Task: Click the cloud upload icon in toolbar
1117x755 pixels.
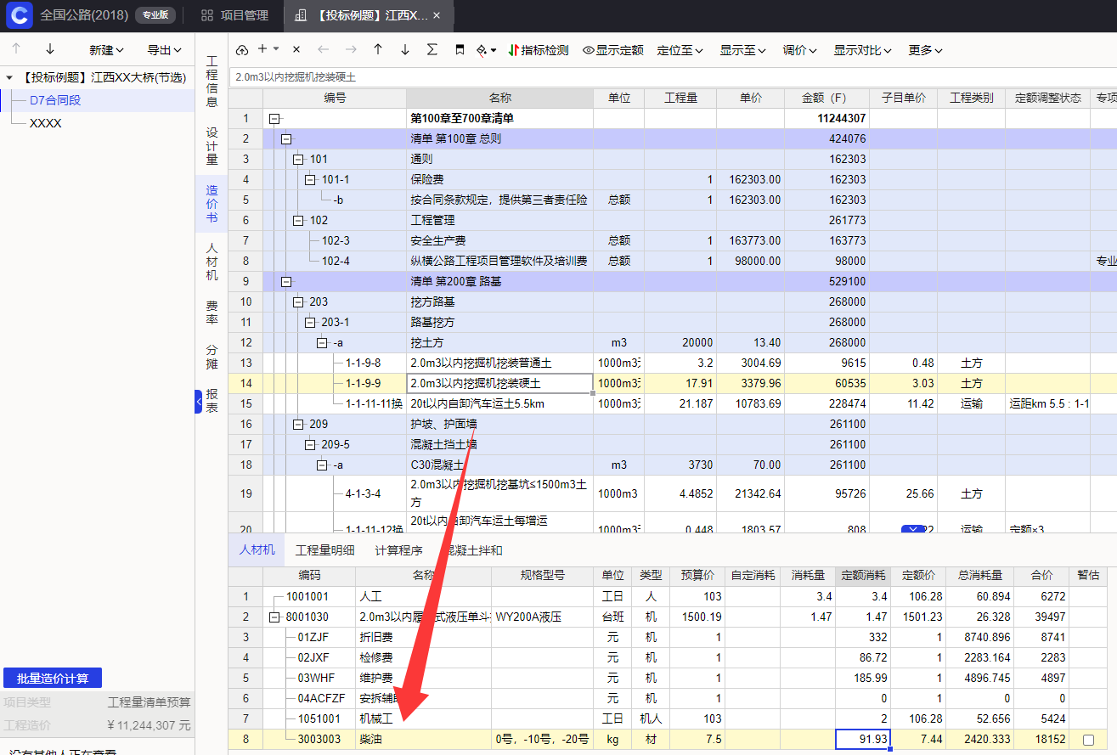Action: (x=242, y=50)
